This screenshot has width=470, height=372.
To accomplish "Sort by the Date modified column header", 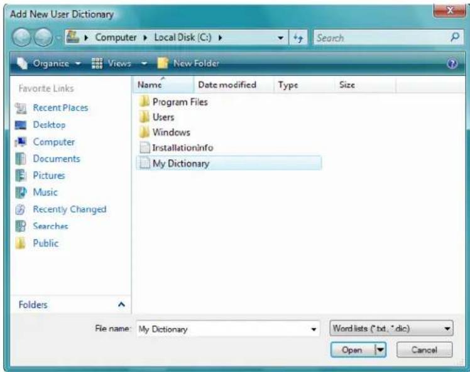I will 234,85.
